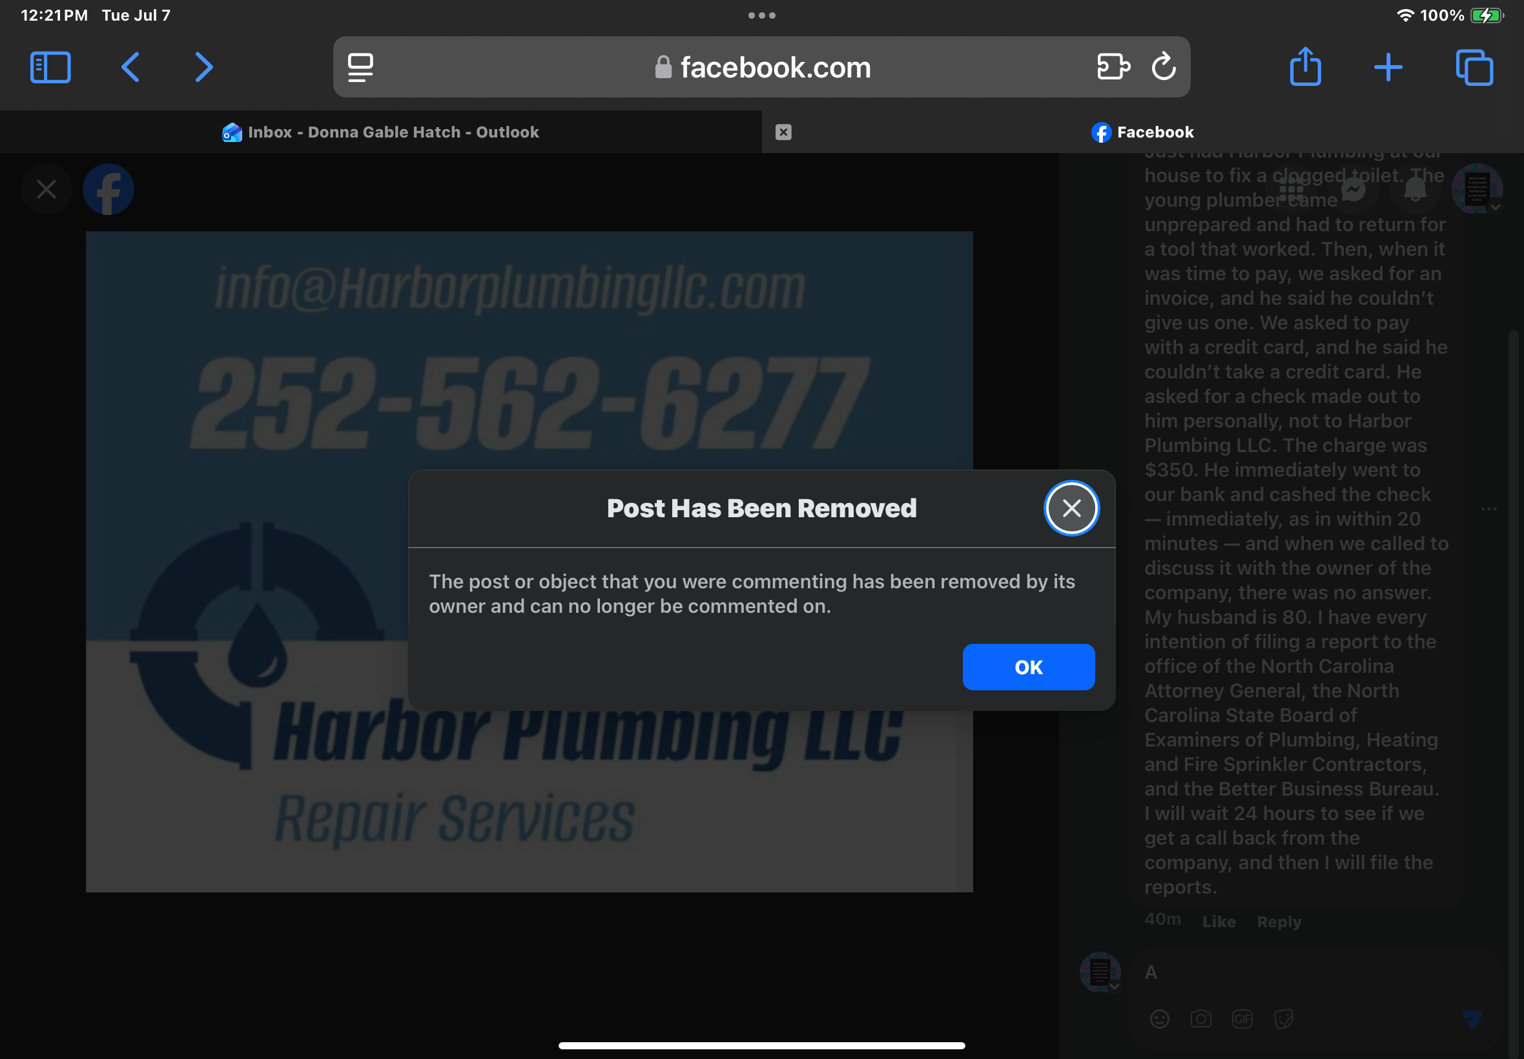Go back to previous page
1524x1059 pixels.
[x=130, y=68]
